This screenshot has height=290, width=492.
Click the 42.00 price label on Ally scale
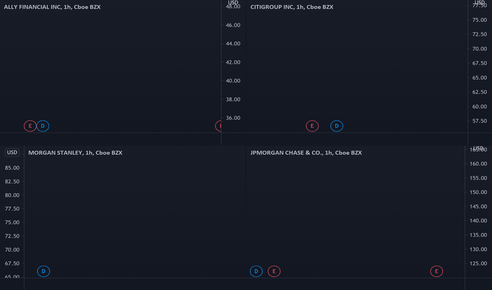click(x=233, y=62)
